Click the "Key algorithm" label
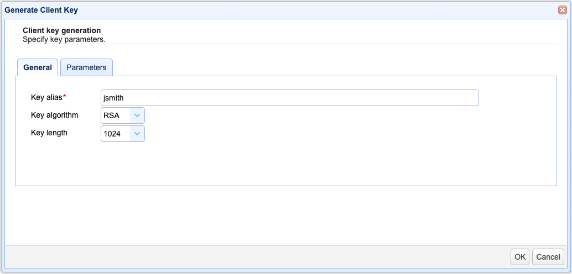 [55, 115]
